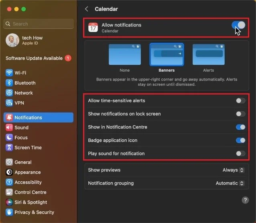This screenshot has height=223, width=256.
Task: Close the System Settings window
Action: pyautogui.click(x=9, y=9)
